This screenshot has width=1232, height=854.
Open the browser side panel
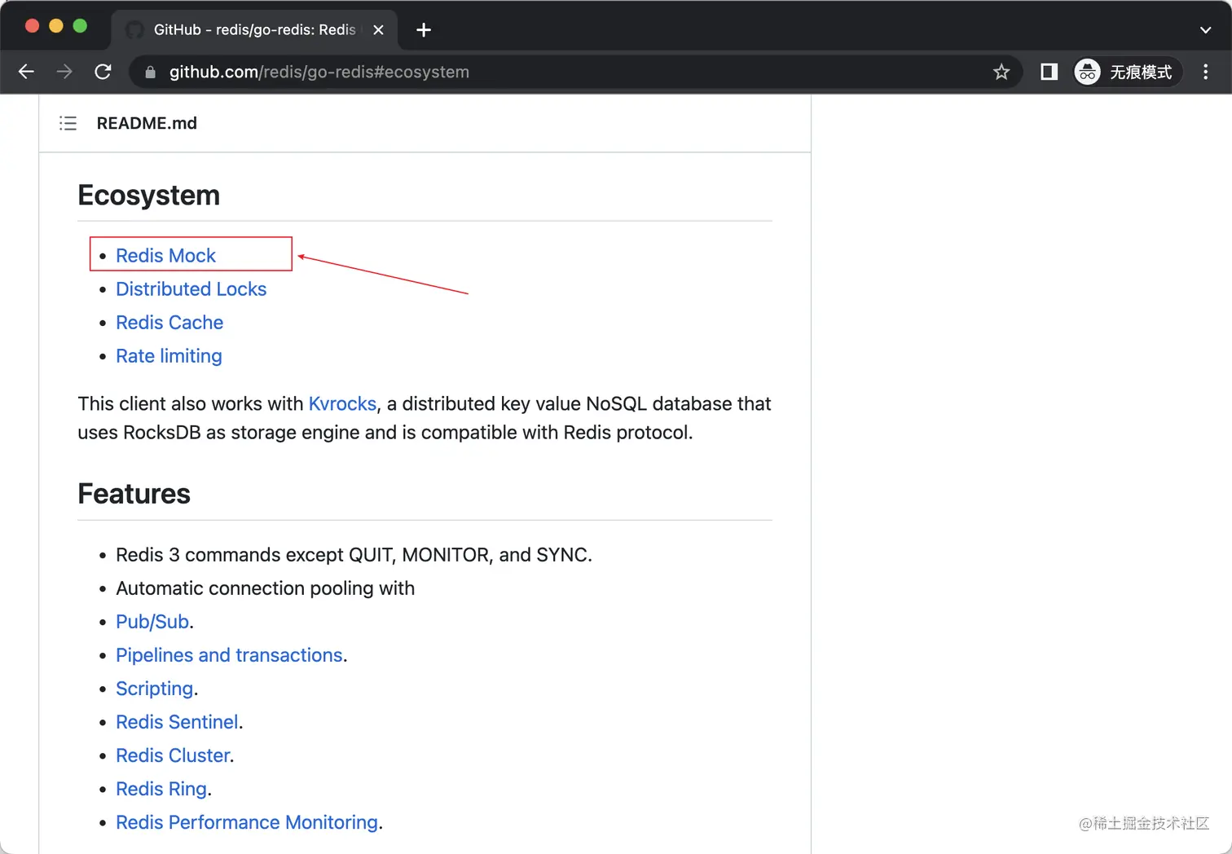pyautogui.click(x=1049, y=72)
